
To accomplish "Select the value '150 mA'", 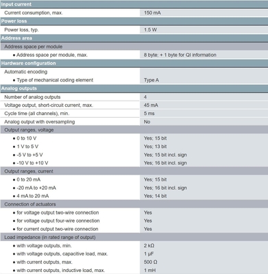I will [x=152, y=13].
